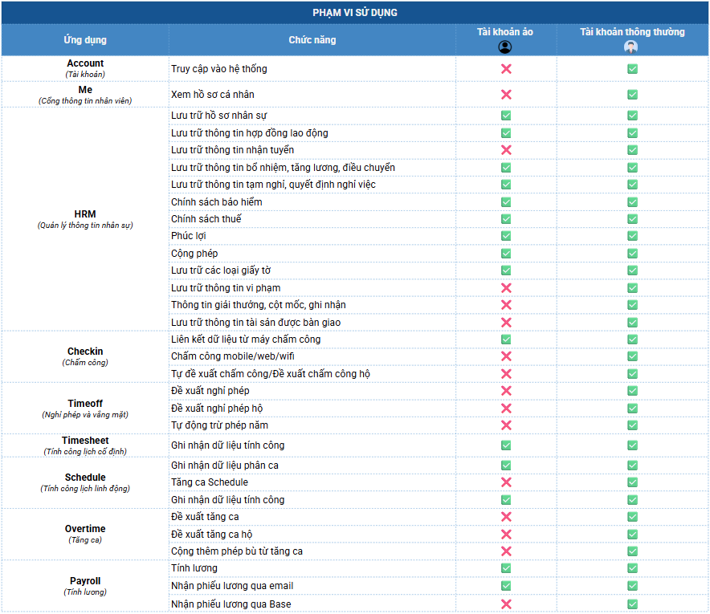
Task: Click virtual account checkmark for Liên kết dữ liệu máy chấm công
Action: (x=506, y=340)
